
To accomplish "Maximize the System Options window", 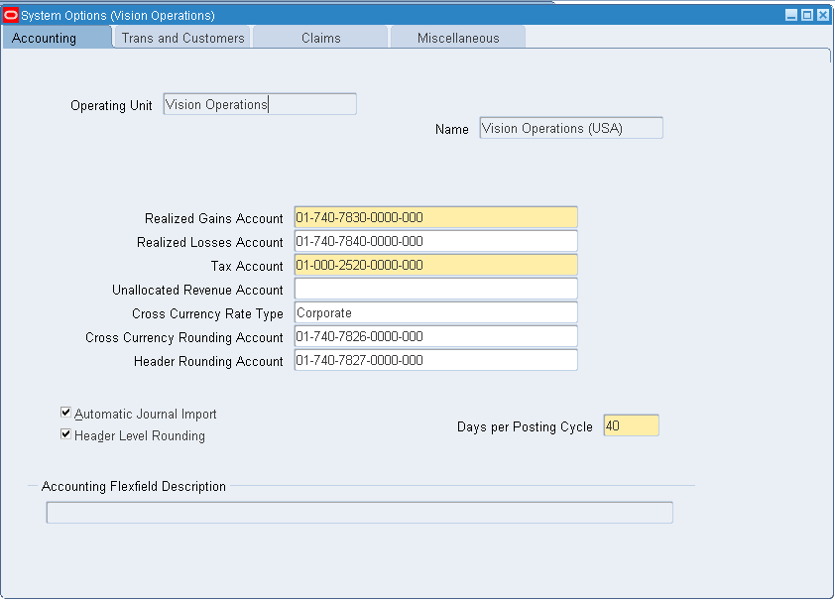I will [x=807, y=15].
